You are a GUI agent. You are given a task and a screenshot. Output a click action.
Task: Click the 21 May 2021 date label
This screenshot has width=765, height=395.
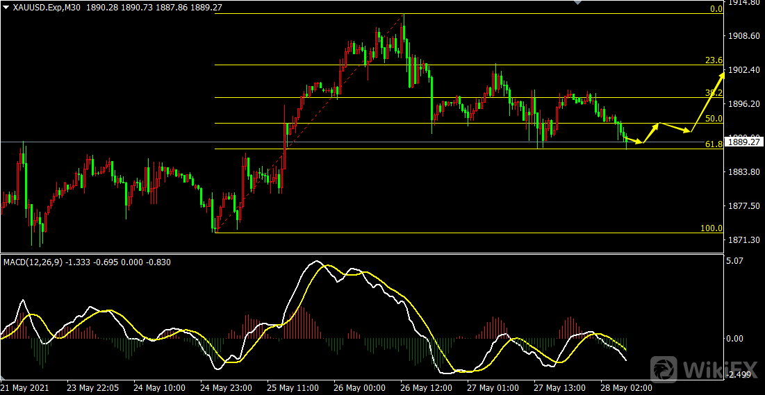[24, 387]
